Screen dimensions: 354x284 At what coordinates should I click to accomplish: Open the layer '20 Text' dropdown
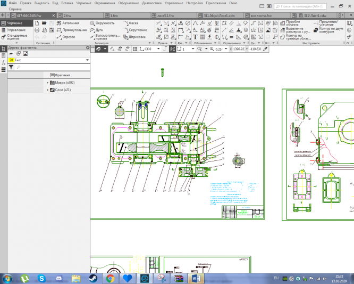(87, 60)
